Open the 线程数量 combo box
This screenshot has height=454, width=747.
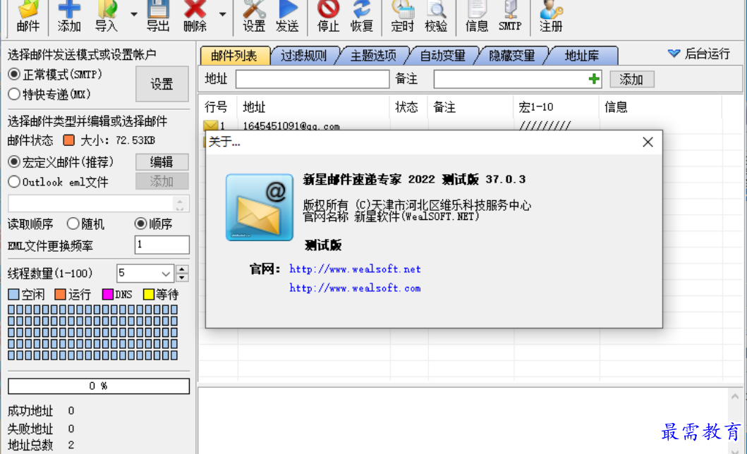pos(145,273)
